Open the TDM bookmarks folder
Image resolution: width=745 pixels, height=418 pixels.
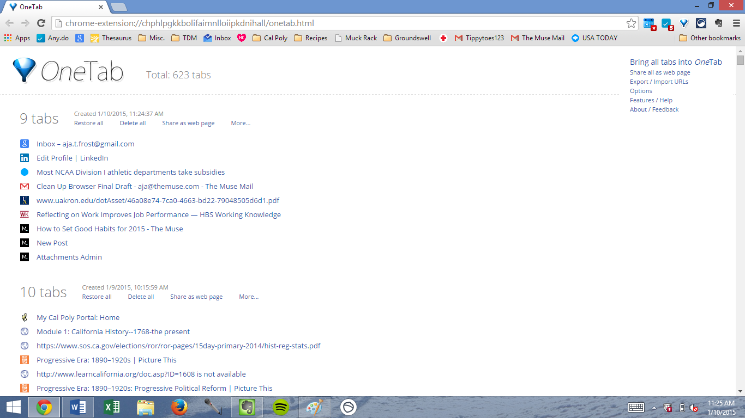pos(184,38)
